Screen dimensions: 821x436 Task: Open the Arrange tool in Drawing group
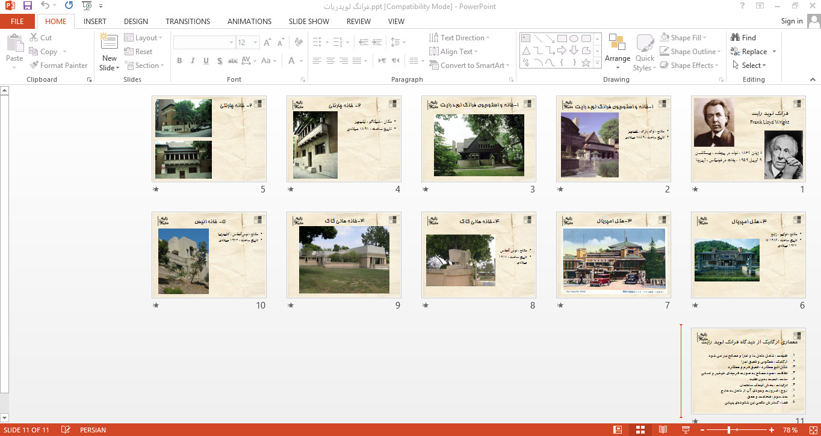[x=618, y=52]
